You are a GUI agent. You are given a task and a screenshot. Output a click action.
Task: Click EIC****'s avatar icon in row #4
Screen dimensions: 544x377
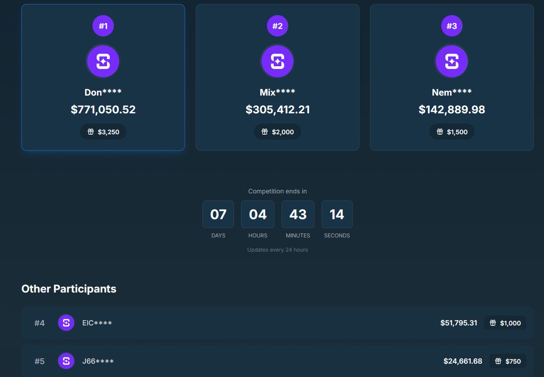tap(66, 323)
